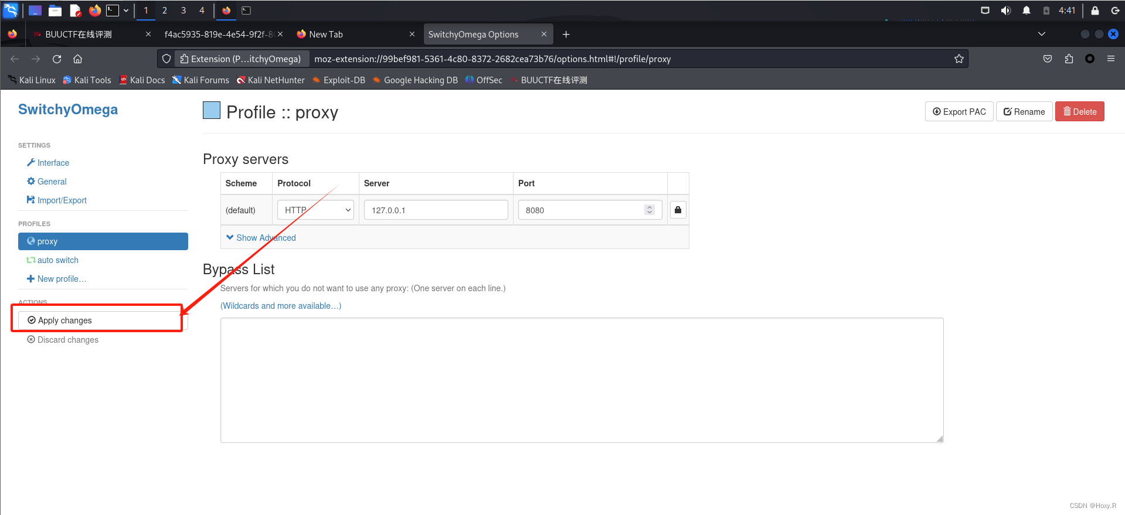Open the Kali Forums bookmark
This screenshot has width=1125, height=515.
pyautogui.click(x=200, y=80)
